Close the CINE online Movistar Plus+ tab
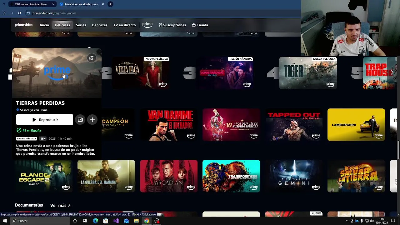 click(x=53, y=4)
